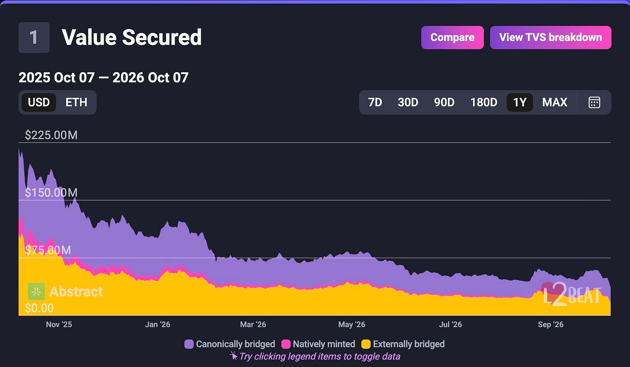Select the 30D time range
The height and width of the screenshot is (367, 630).
[408, 102]
